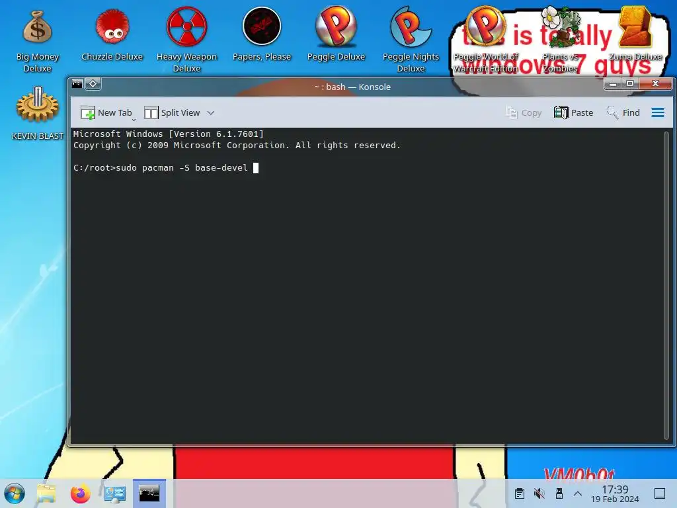Image resolution: width=677 pixels, height=508 pixels.
Task: Maximize the Konsole window
Action: pos(630,83)
